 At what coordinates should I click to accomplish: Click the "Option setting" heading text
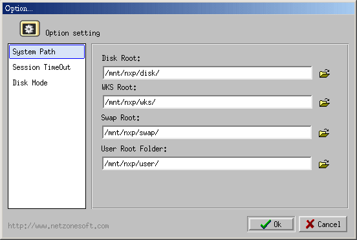pos(72,33)
